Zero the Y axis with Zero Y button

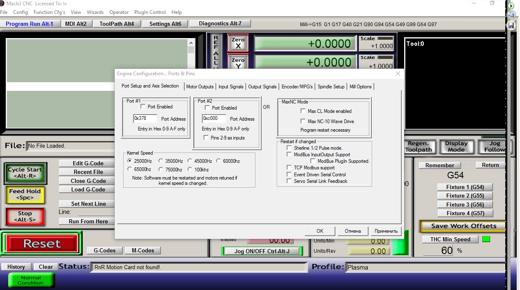pos(238,62)
